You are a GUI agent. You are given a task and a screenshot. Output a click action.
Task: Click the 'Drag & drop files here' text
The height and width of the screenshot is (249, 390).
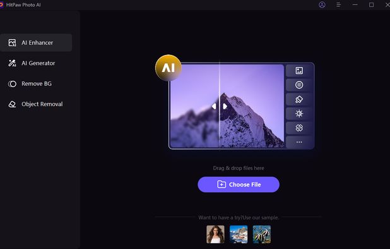pos(239,168)
